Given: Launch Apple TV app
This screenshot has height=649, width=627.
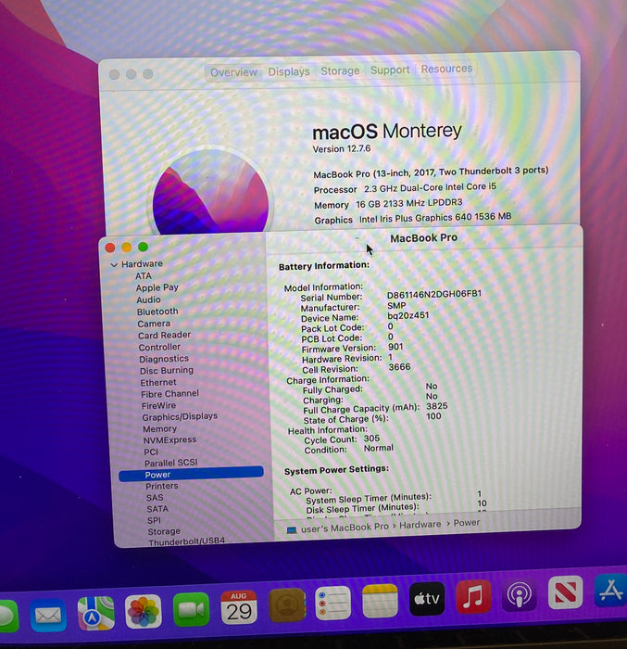Looking at the screenshot, I should click(x=427, y=599).
